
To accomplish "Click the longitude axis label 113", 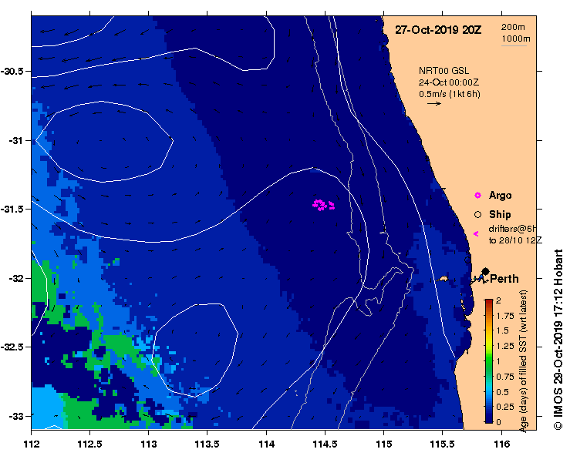I will tap(148, 444).
